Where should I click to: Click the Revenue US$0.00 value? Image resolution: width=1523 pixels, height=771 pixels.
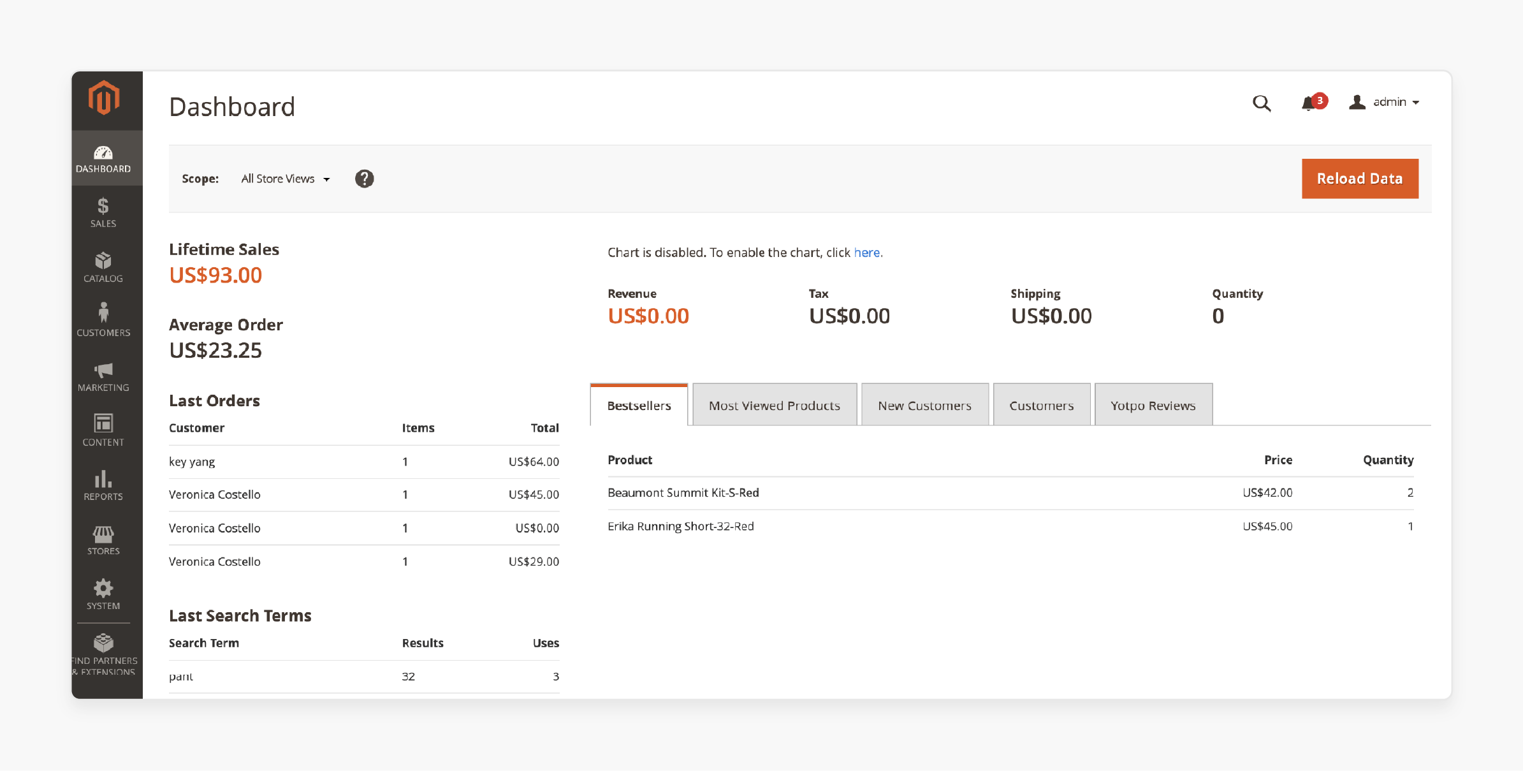pos(648,316)
